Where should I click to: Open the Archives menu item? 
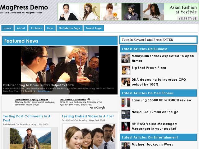(x=36, y=28)
